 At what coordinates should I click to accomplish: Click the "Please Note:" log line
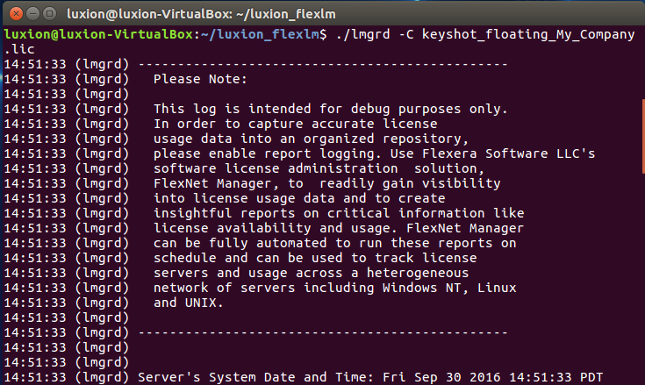200,79
